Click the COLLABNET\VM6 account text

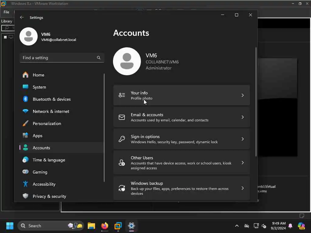point(162,62)
